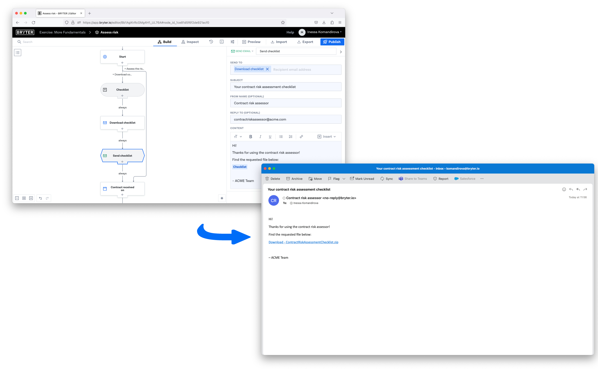Screen dimensions: 598x369
Task: Insert bulleted list in content editor
Action: pos(281,137)
